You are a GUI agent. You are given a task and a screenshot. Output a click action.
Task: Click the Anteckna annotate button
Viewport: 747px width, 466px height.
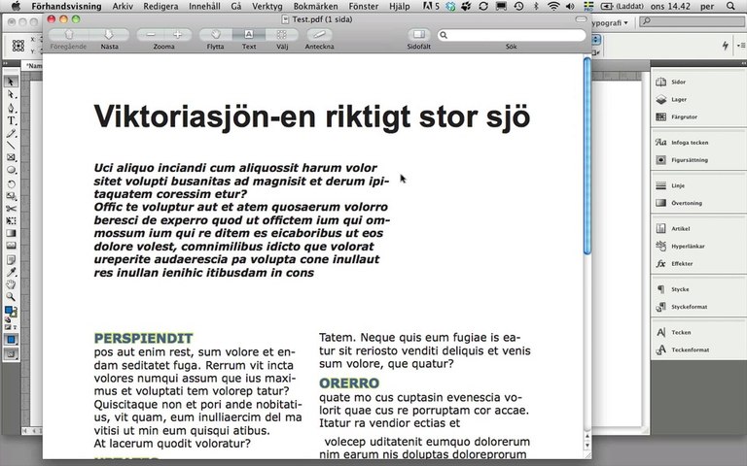(x=319, y=35)
